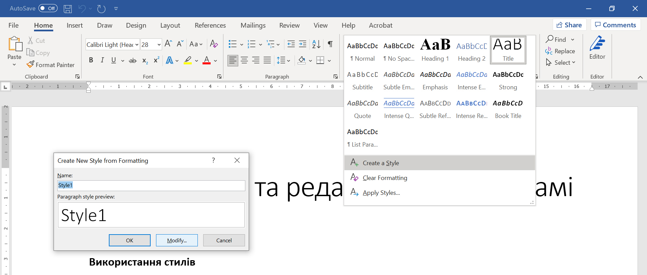Show paragraph marks with pilcrow icon
Image resolution: width=647 pixels, height=275 pixels.
(330, 44)
